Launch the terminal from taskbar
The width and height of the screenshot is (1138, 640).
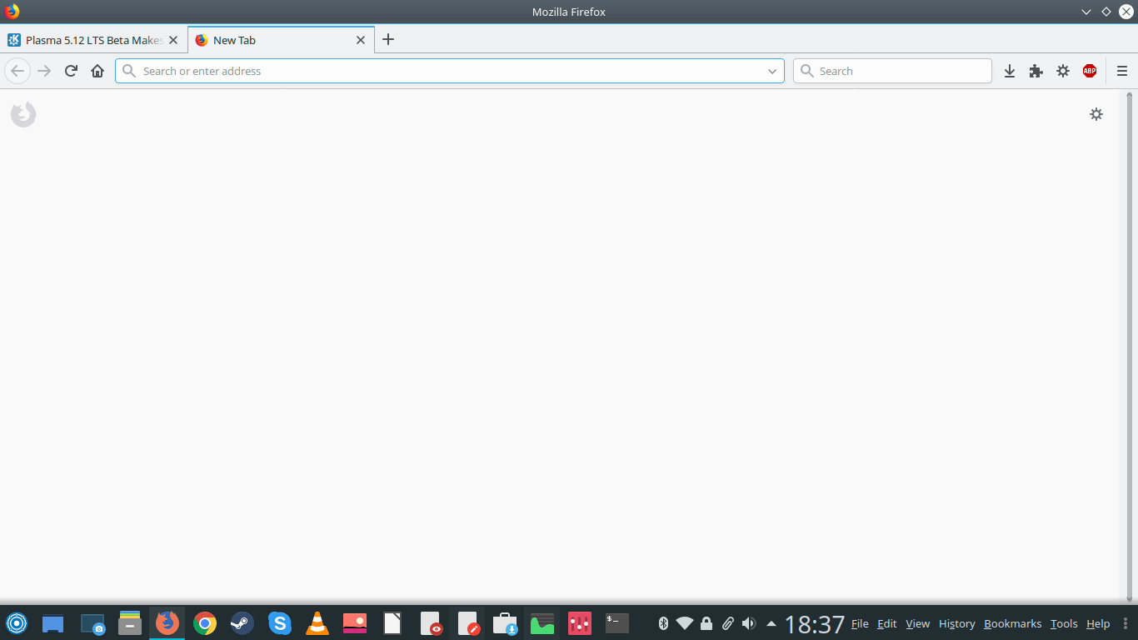point(617,622)
